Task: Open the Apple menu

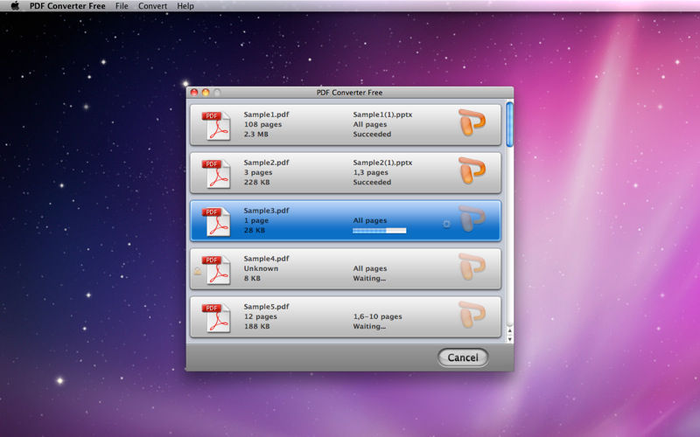Action: 14,6
